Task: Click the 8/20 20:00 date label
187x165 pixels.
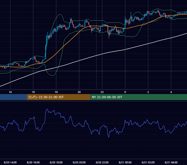Action: pyautogui.click(x=79, y=162)
